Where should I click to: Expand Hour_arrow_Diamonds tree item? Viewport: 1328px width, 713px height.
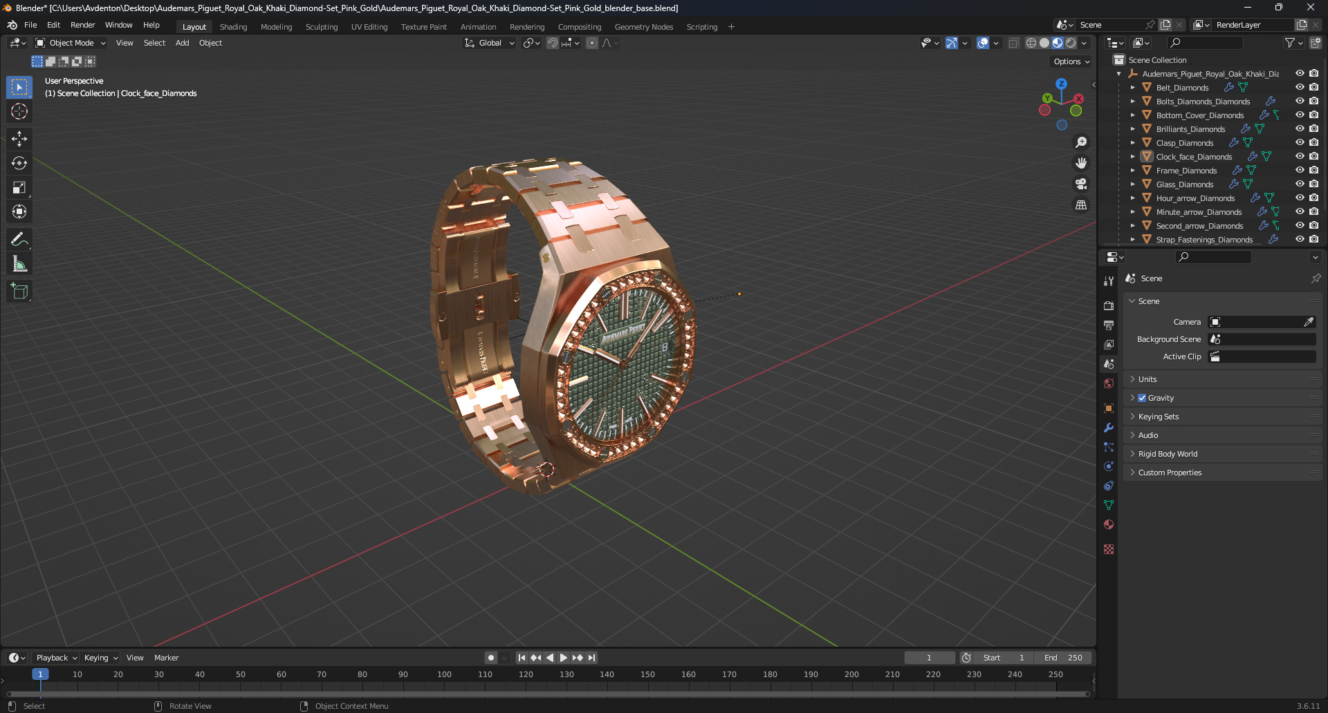pyautogui.click(x=1132, y=198)
